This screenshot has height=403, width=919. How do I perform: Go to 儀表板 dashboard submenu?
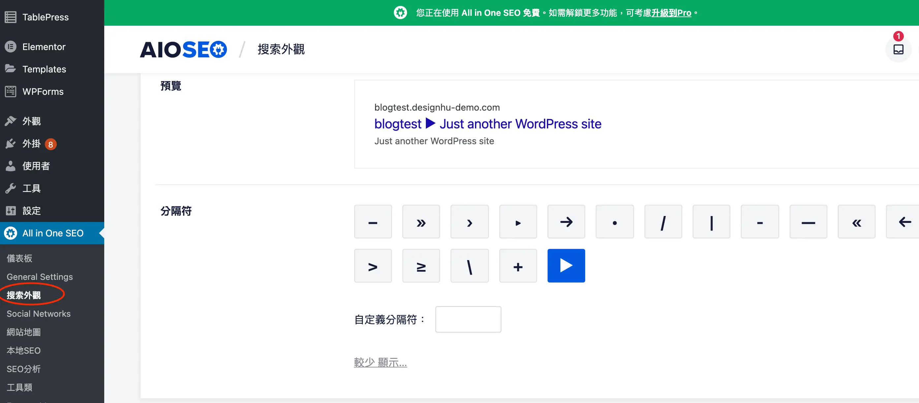(x=19, y=258)
